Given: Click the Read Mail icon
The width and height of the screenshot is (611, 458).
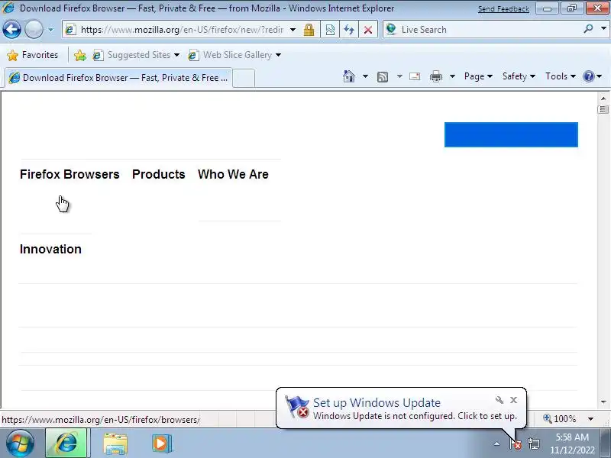Looking at the screenshot, I should (x=415, y=76).
